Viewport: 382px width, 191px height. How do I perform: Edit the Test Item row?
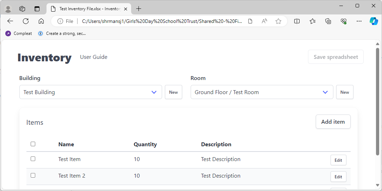[x=338, y=160]
